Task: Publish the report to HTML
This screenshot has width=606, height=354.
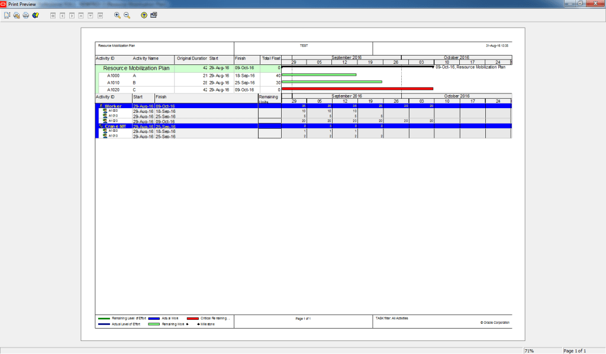Action: (x=35, y=16)
